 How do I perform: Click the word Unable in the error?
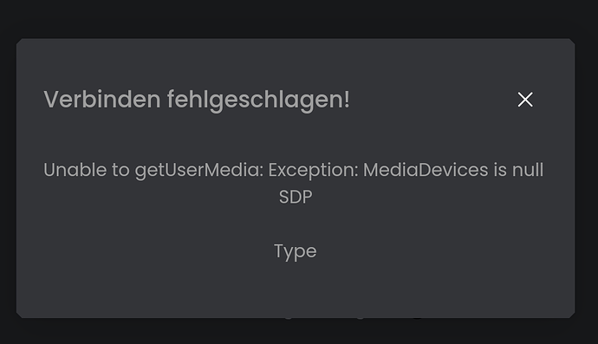coord(75,169)
